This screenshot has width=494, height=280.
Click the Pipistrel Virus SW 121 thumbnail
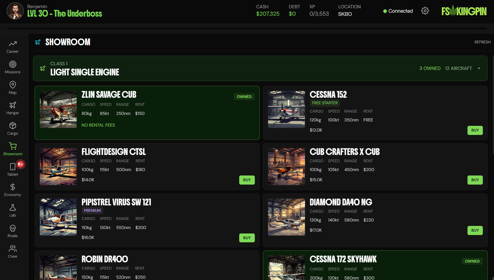[x=58, y=217]
